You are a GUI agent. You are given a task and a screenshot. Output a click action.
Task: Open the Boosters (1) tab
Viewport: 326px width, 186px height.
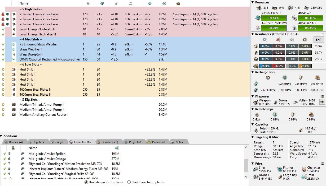109,142
